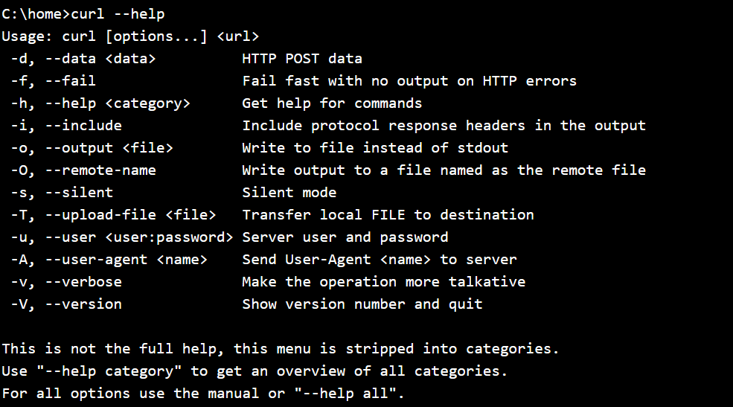Select the "HTTP POST data" description
Image resolution: width=733 pixels, height=407 pixels.
[x=302, y=59]
